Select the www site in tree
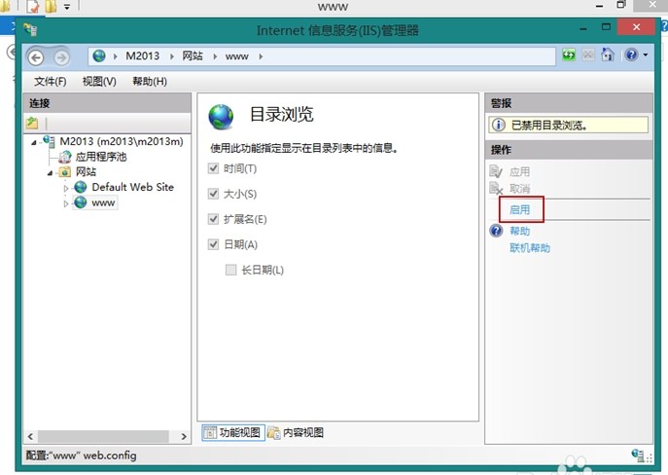 (103, 202)
